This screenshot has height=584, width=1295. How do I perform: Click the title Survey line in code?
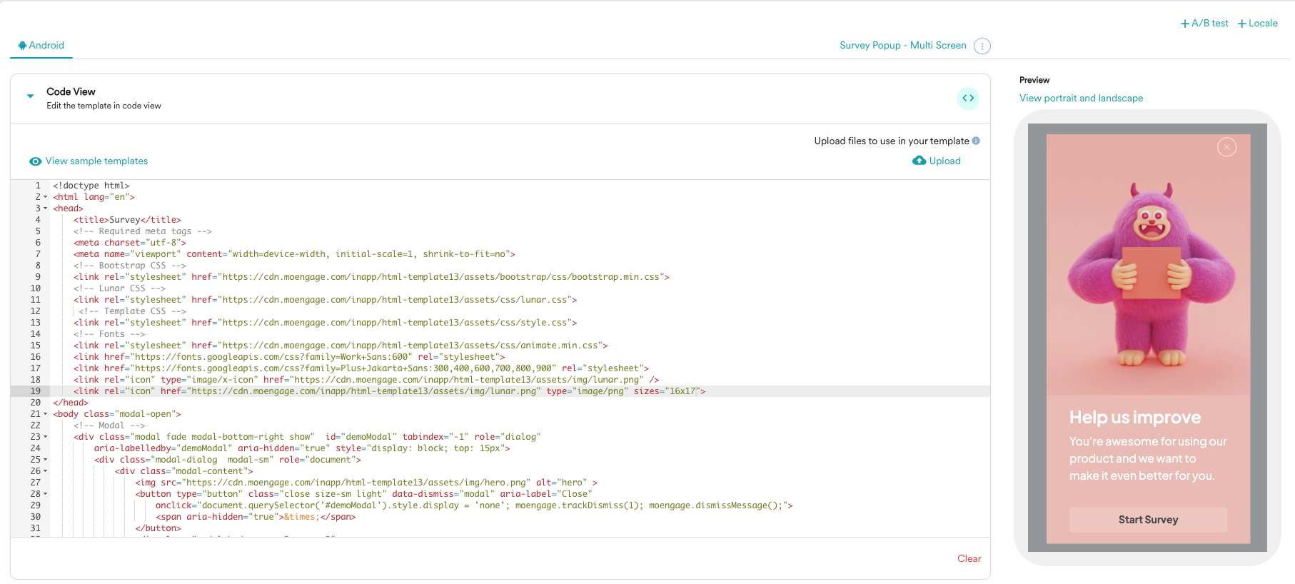coord(127,220)
